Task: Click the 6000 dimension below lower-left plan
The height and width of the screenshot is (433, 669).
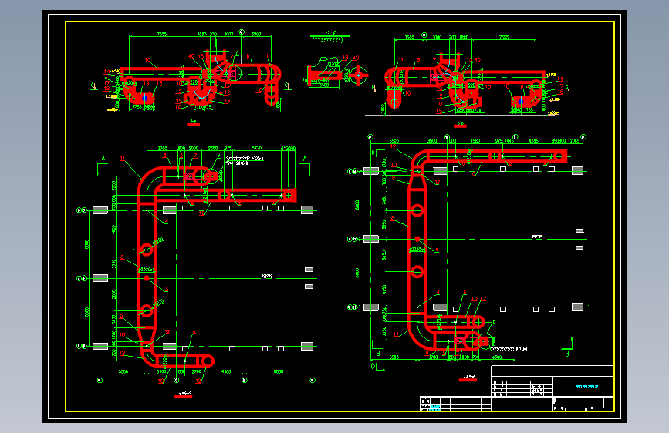Action: coord(279,371)
